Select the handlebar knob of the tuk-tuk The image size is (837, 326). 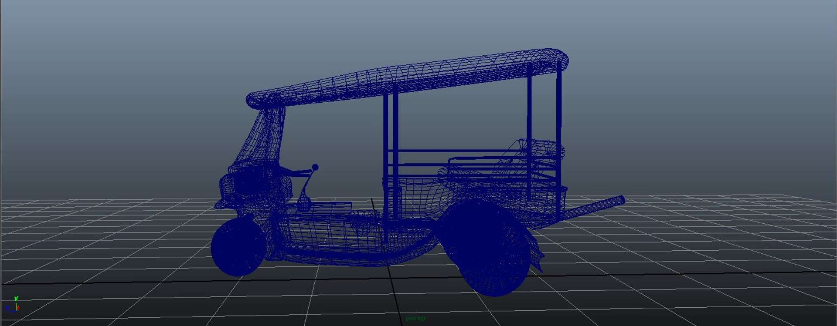(x=315, y=167)
